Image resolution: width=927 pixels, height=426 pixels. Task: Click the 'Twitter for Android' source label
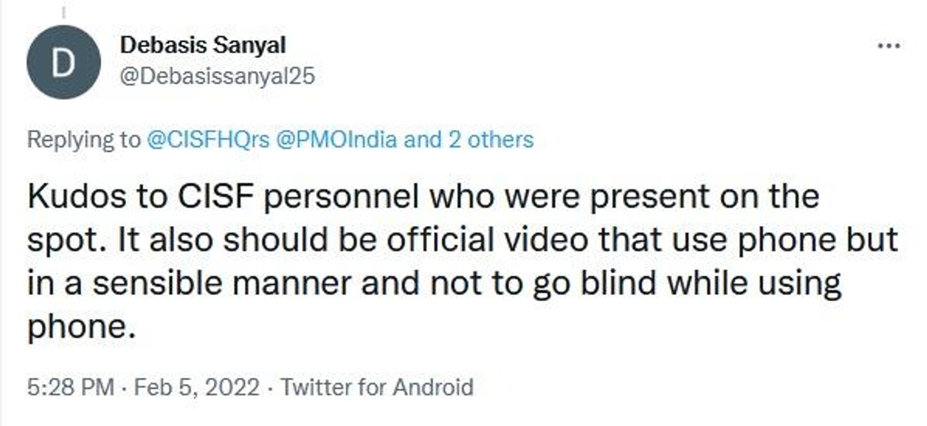[x=377, y=387]
